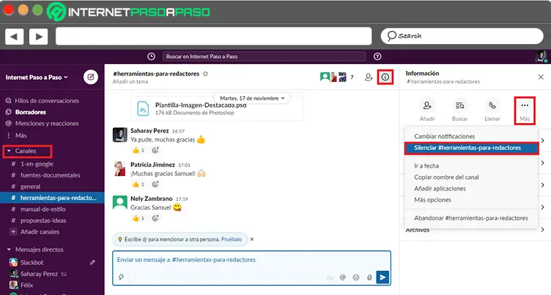Screen dimensions: 551x295
Task: Open channel propuestas-ideas
Action: 43,221
